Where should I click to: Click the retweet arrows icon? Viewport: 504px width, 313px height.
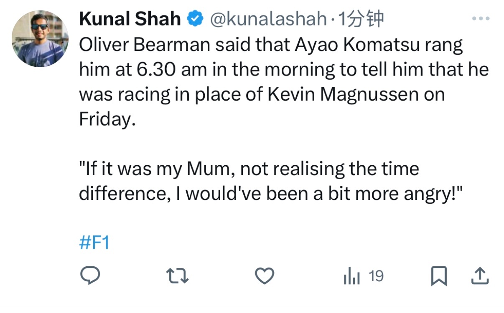click(177, 276)
